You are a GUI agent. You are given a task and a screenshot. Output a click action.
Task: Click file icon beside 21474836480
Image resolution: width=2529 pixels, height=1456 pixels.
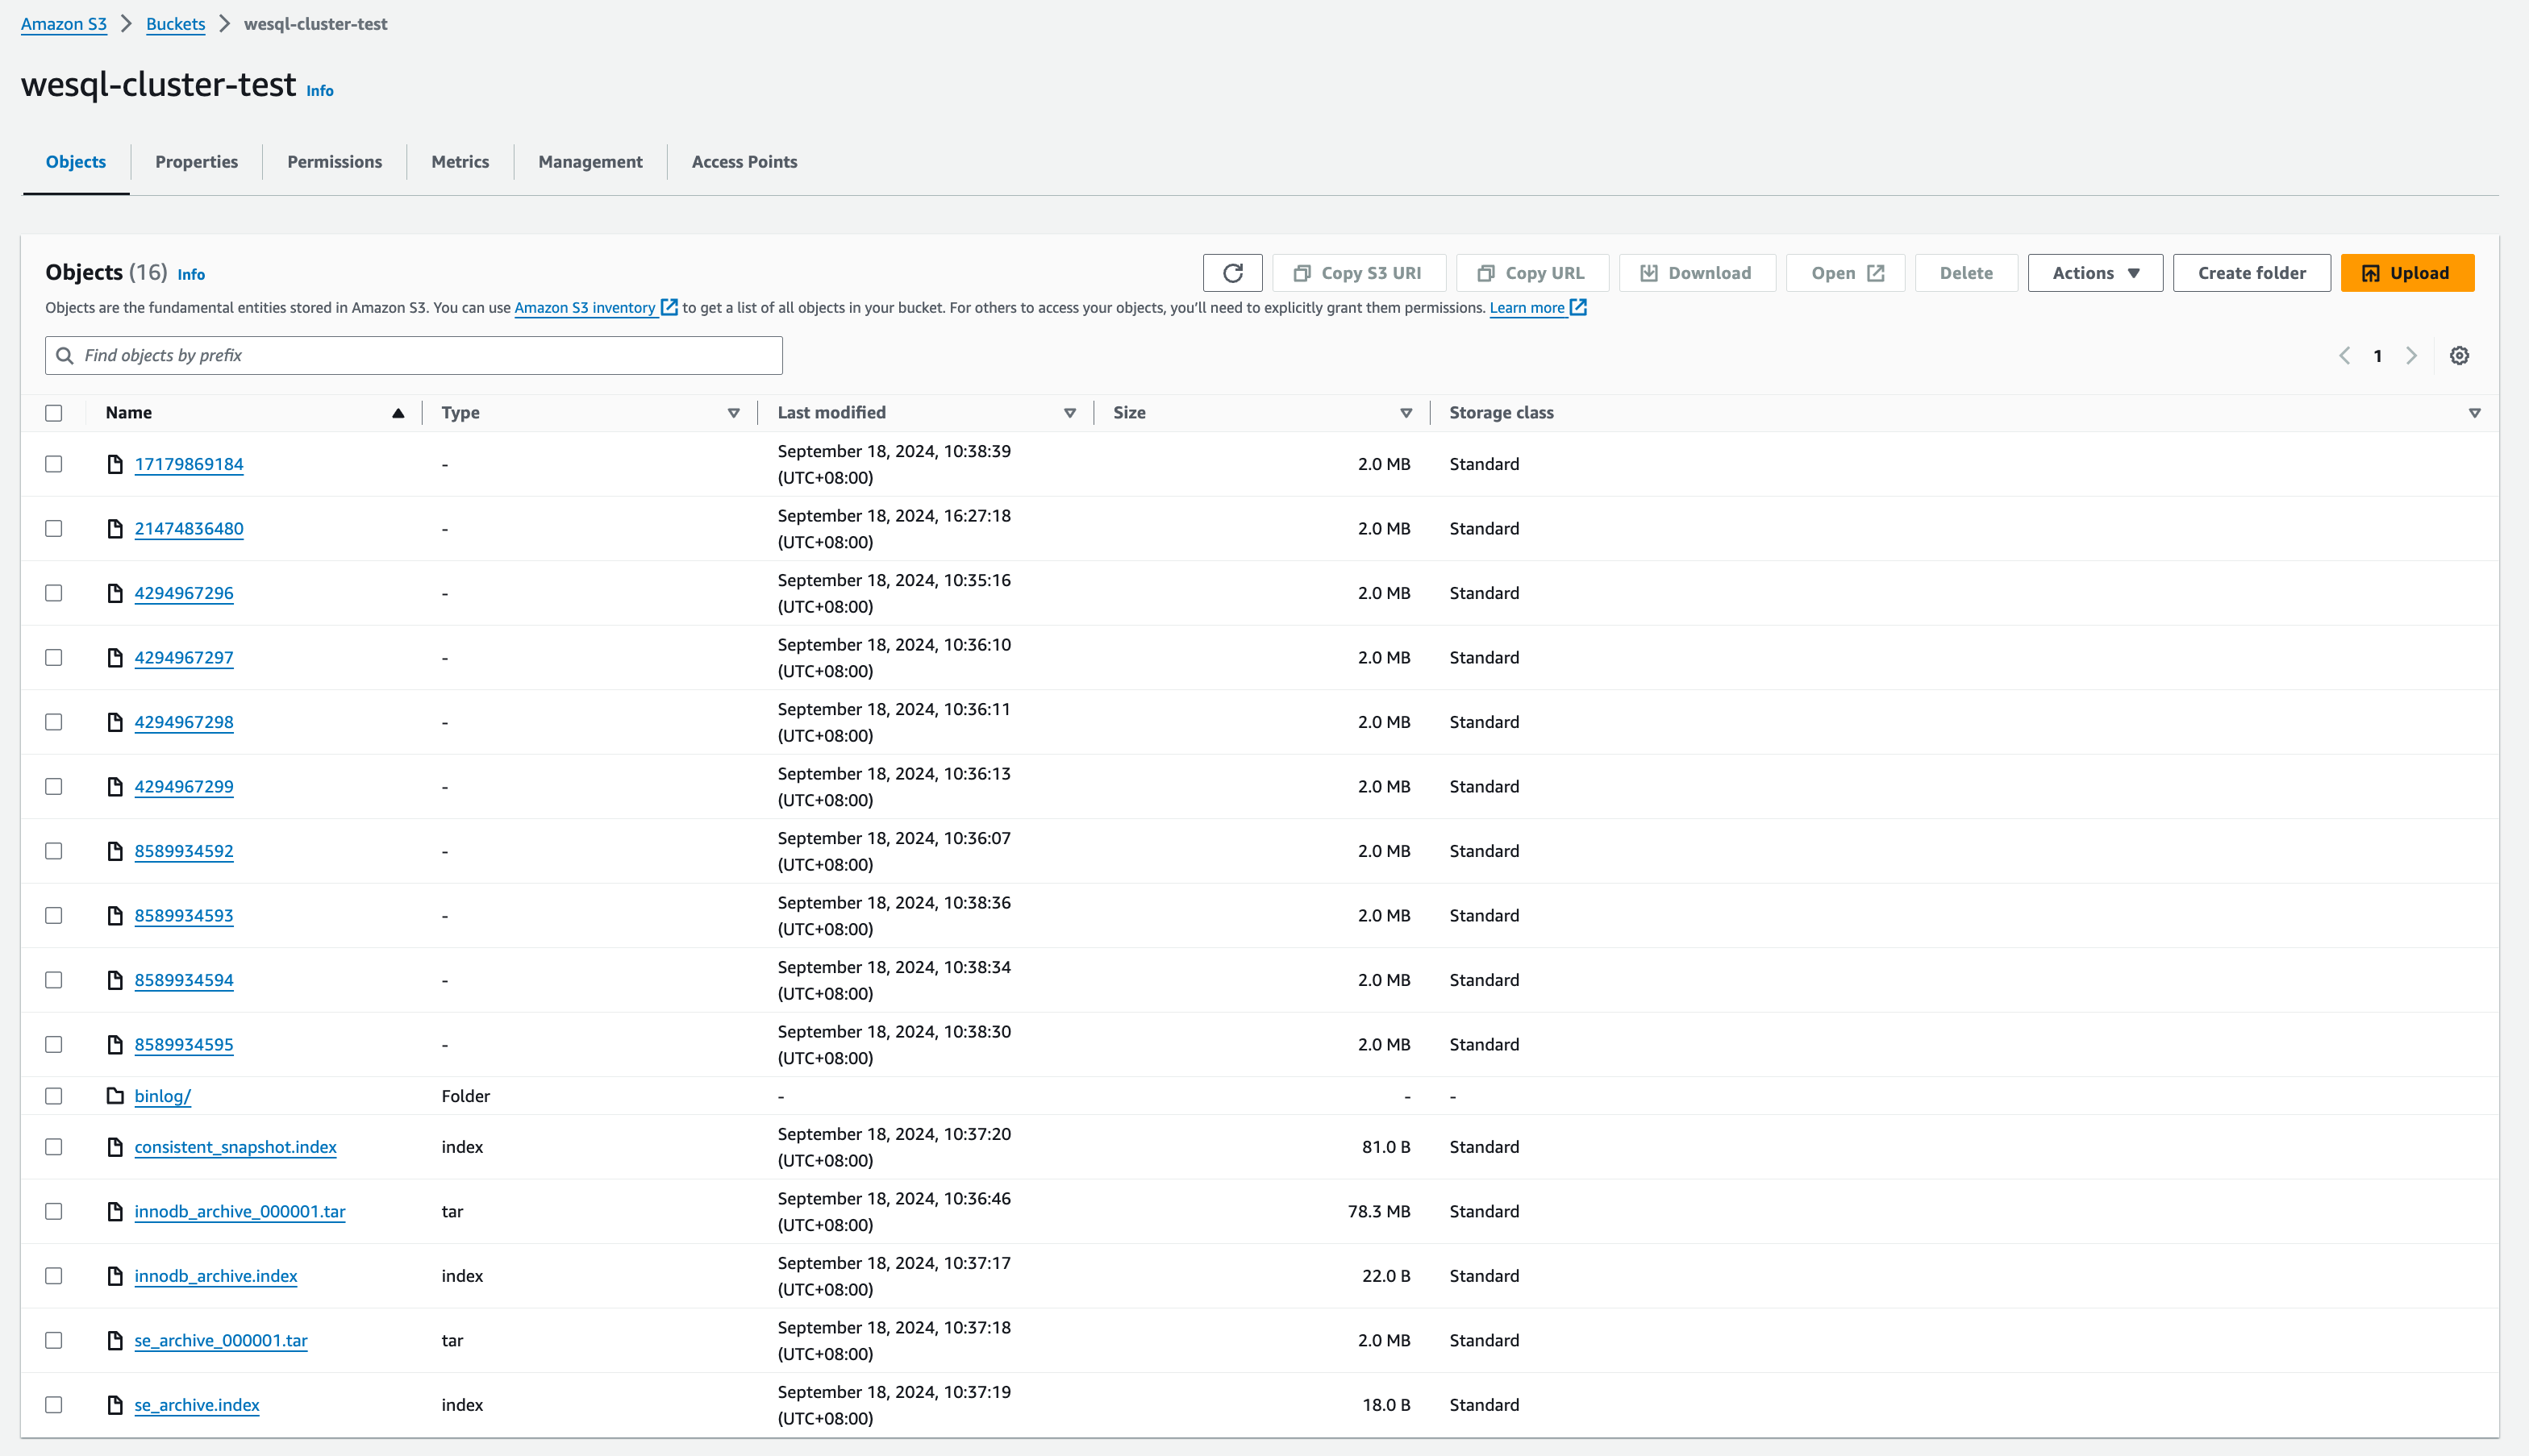point(115,529)
